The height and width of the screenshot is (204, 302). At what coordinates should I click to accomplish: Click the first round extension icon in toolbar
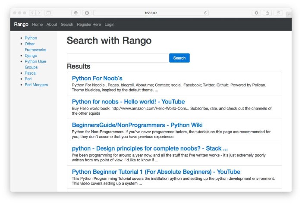(76, 13)
